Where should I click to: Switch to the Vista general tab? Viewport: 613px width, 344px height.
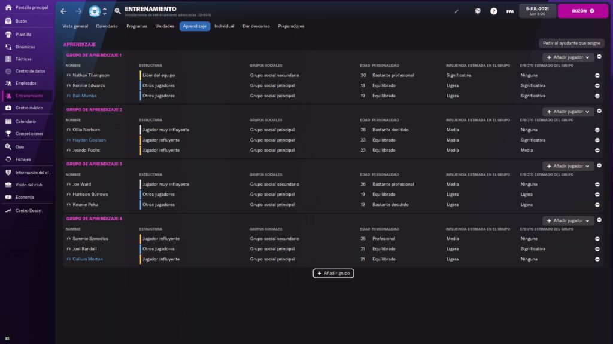[x=75, y=26]
